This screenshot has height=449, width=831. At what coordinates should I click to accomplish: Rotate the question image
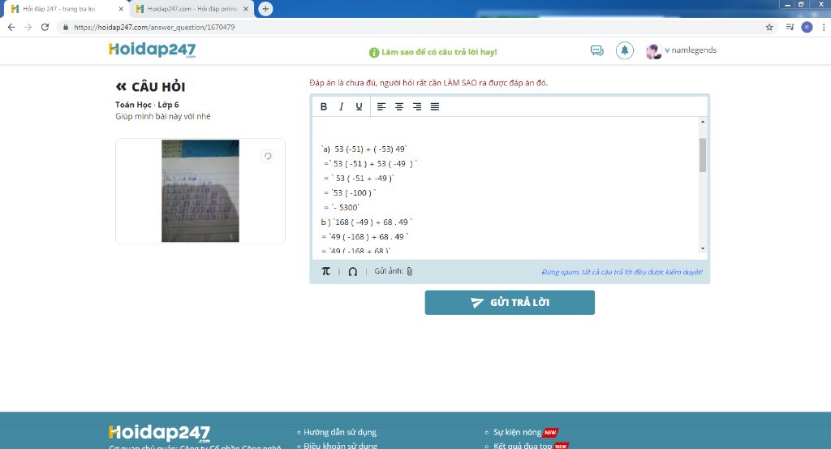click(268, 156)
